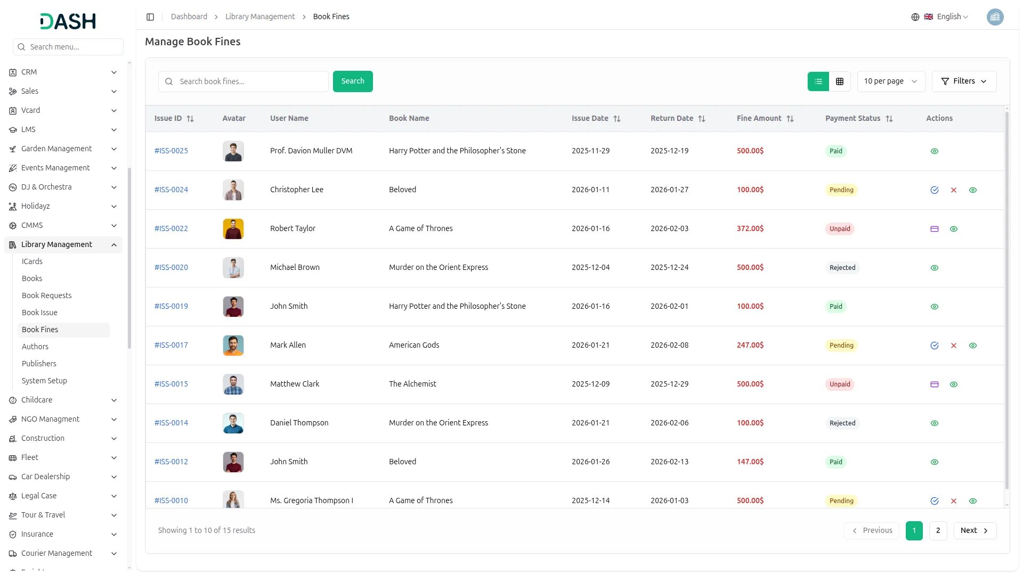View details of fine #ISS-0014
This screenshot has width=1023, height=575.
(x=935, y=423)
